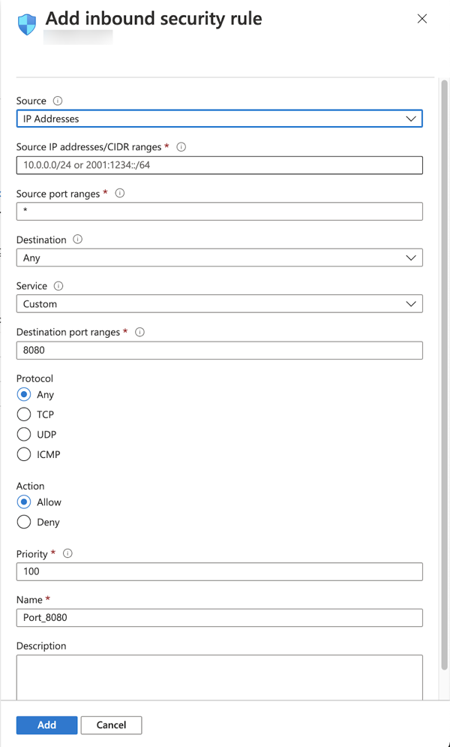The width and height of the screenshot is (450, 747).
Task: Click the Add button
Action: (x=46, y=725)
